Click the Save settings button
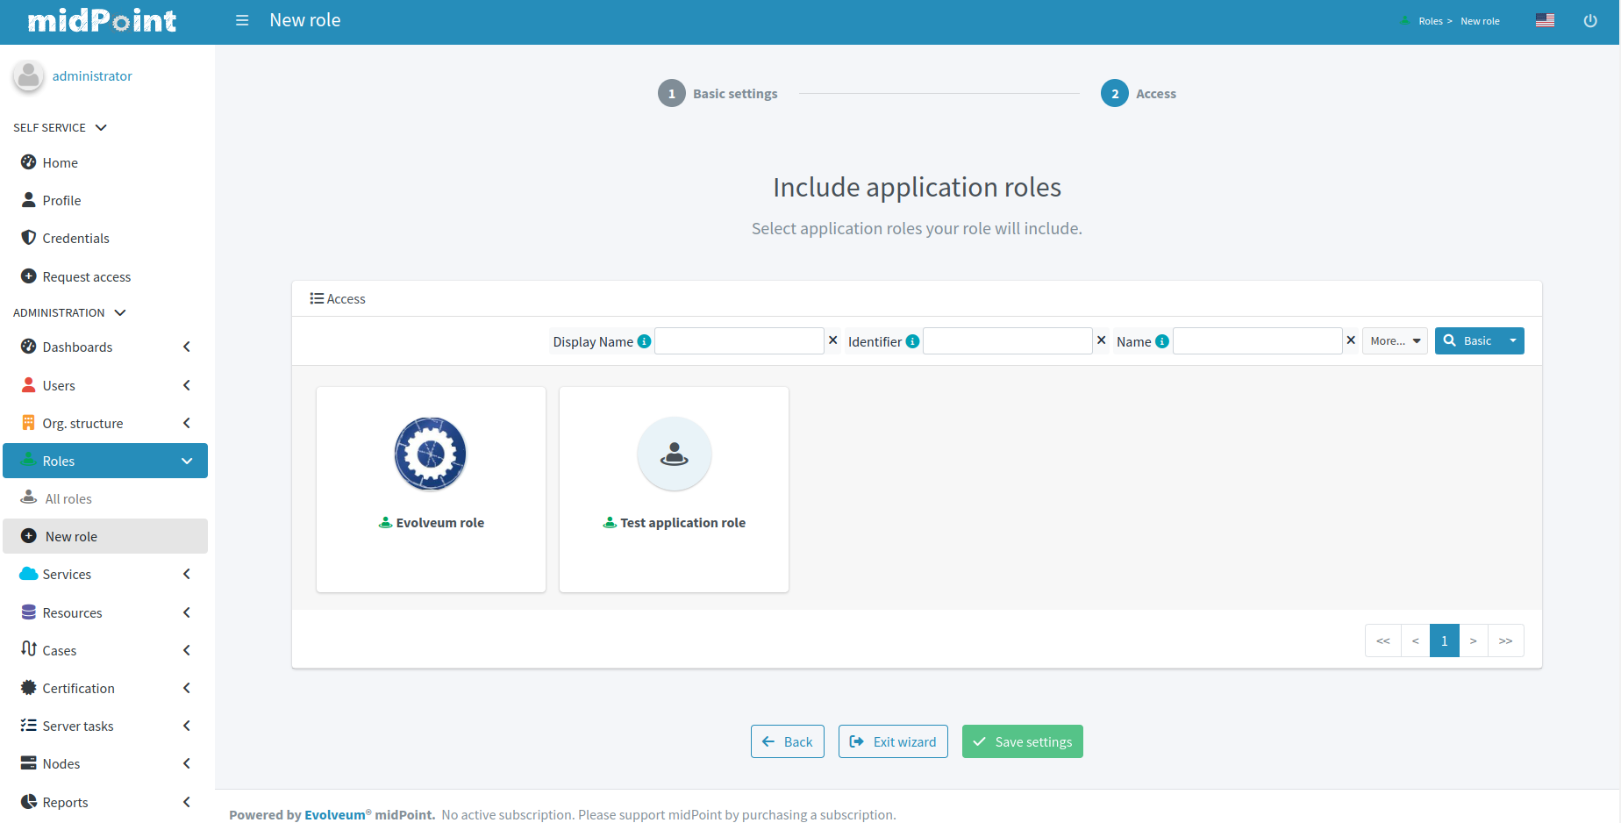 (x=1023, y=741)
